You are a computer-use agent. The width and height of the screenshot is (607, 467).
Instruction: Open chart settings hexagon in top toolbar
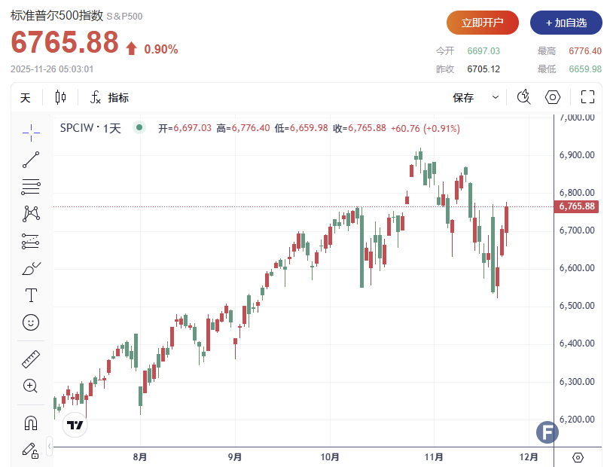554,97
